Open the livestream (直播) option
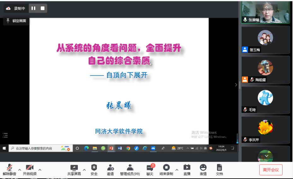The width and height of the screenshot is (293, 179). 187,169
